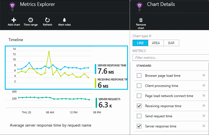Screen dimensions: 209x135
Task: Open the Time range clock icon
Action: (x=31, y=20)
